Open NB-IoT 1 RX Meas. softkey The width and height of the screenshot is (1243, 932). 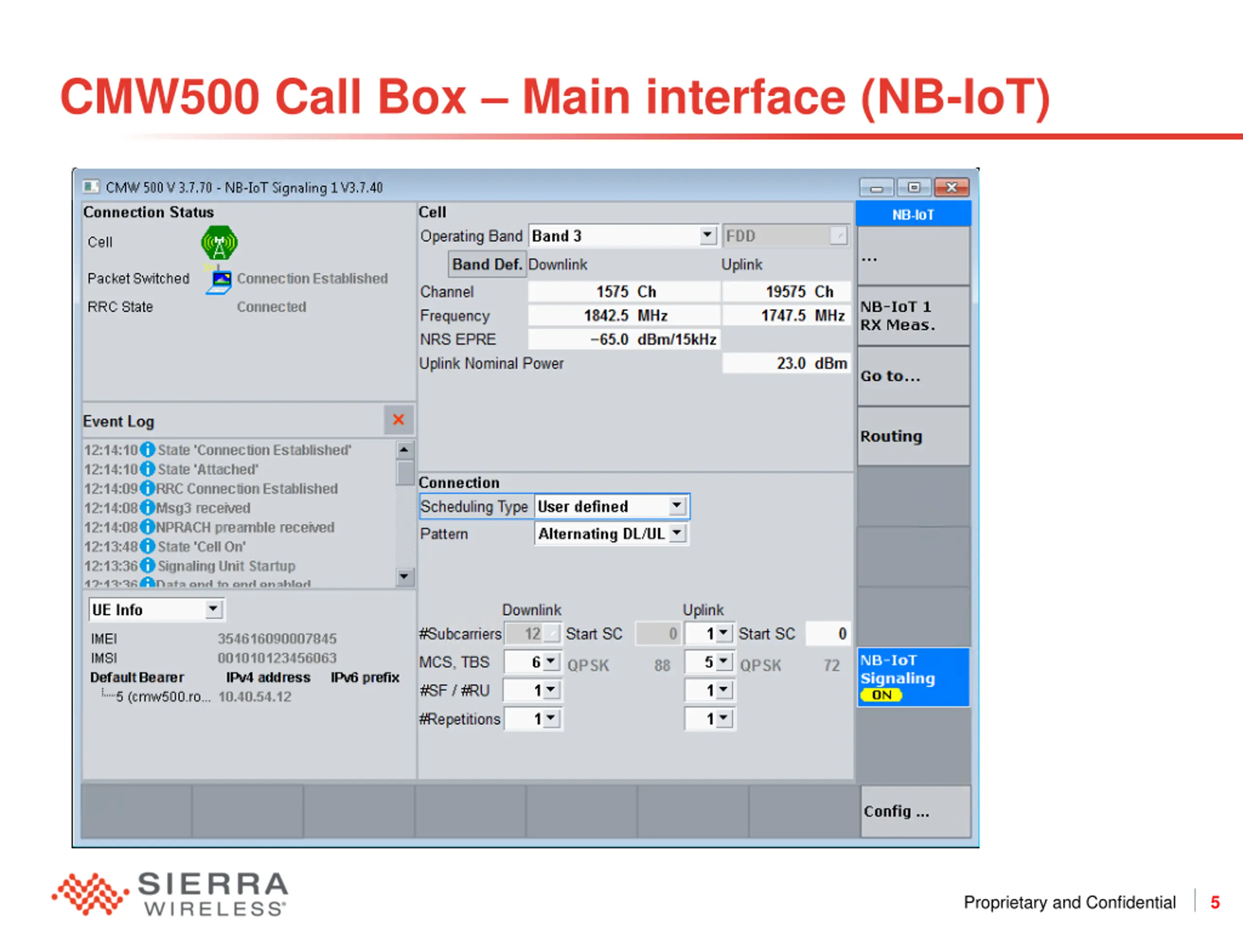[x=913, y=316]
